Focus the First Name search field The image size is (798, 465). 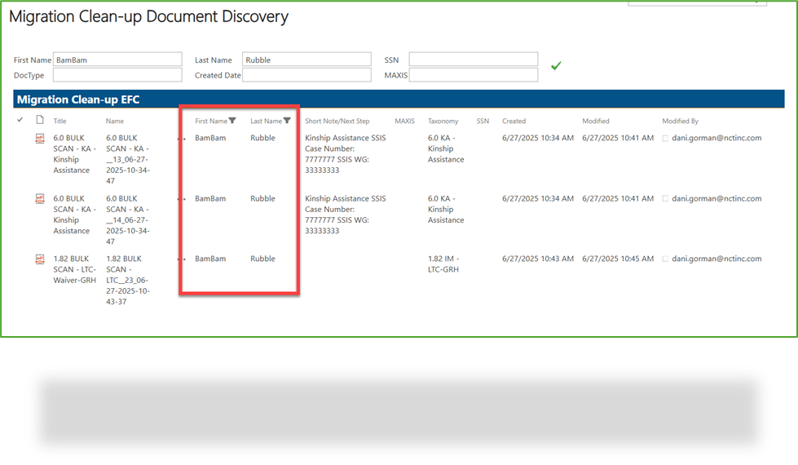[117, 60]
